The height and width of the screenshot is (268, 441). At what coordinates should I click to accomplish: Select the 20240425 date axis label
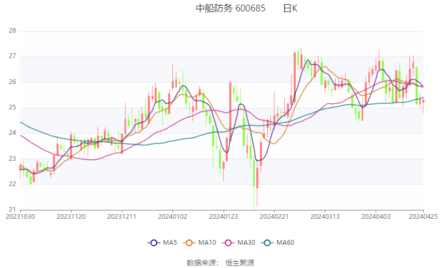pos(423,217)
